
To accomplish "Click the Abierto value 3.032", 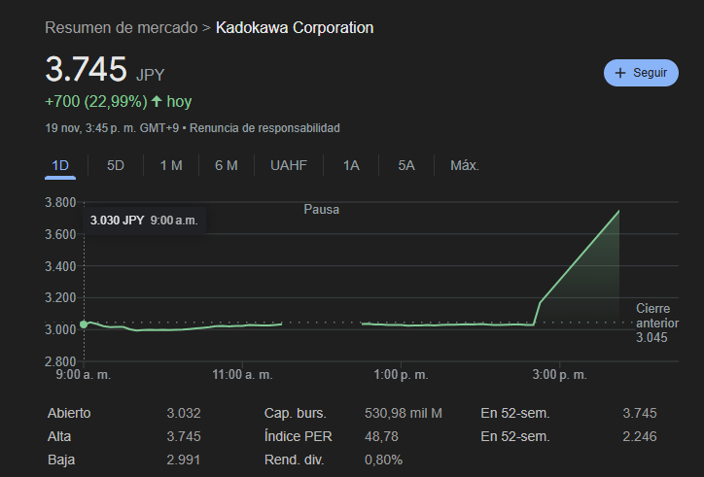I will 184,413.
